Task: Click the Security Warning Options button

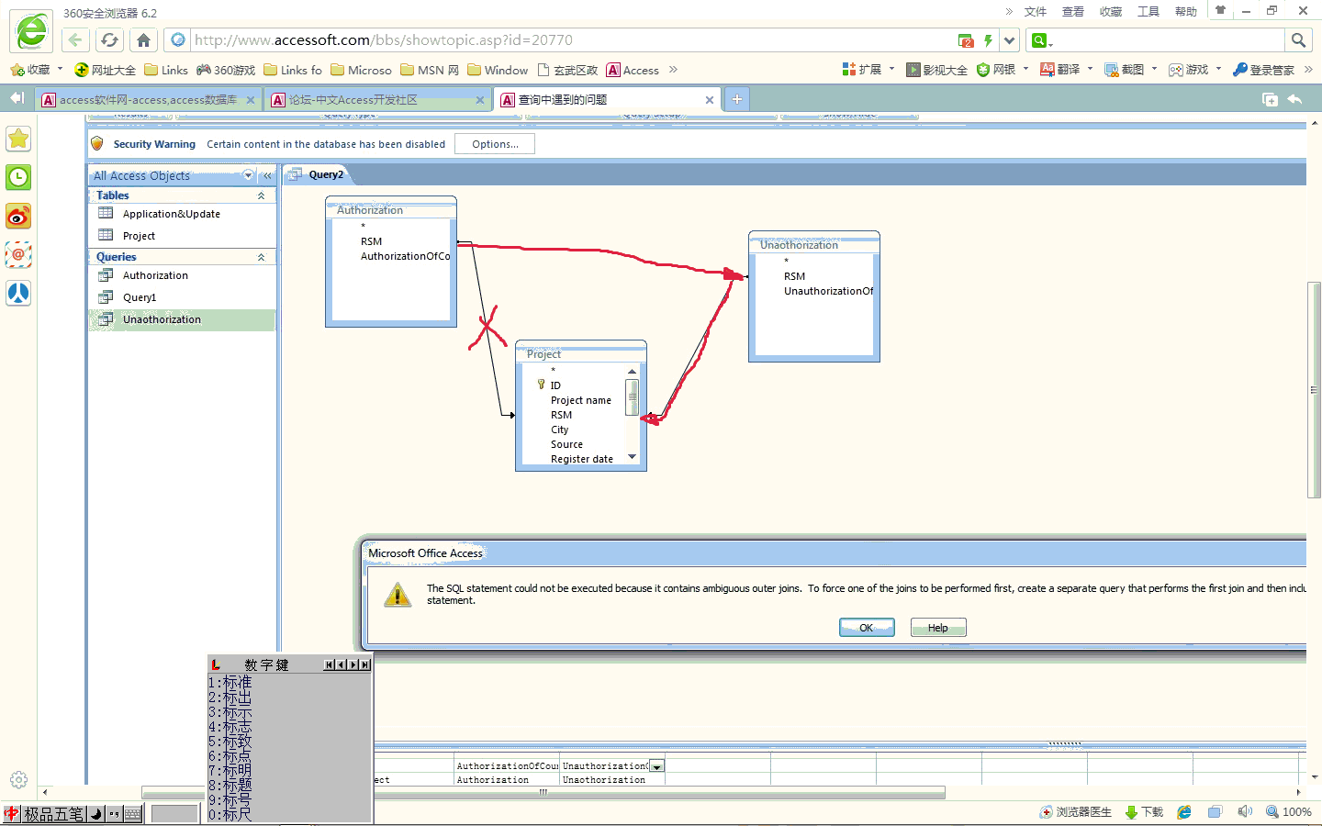Action: pyautogui.click(x=495, y=144)
